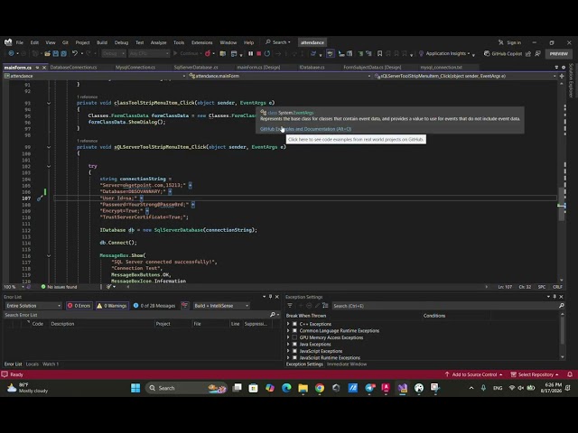Toggle JavaScript Runtime Exceptions checkbox

pos(294,357)
